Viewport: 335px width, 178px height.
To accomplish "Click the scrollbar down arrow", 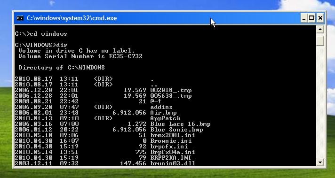I will [320, 163].
